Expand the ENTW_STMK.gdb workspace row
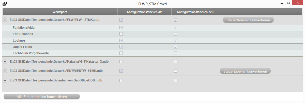This screenshot has height=103, width=305. (5, 71)
